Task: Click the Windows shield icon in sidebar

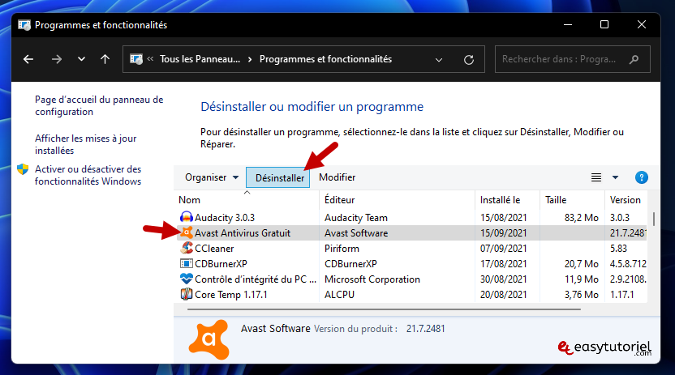Action: [x=23, y=169]
